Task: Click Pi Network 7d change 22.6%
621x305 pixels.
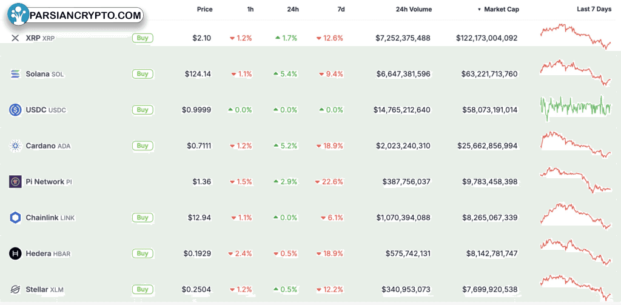Action: tap(329, 182)
